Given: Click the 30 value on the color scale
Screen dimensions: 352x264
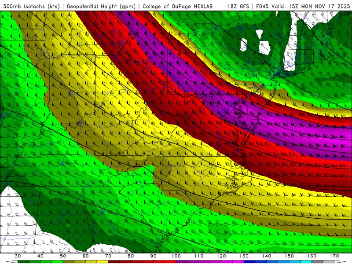Looking at the screenshot, I should 18,256.
